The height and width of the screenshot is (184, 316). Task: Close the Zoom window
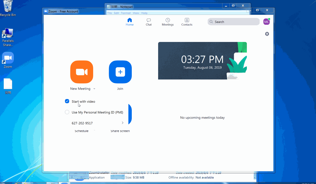[x=267, y=10]
